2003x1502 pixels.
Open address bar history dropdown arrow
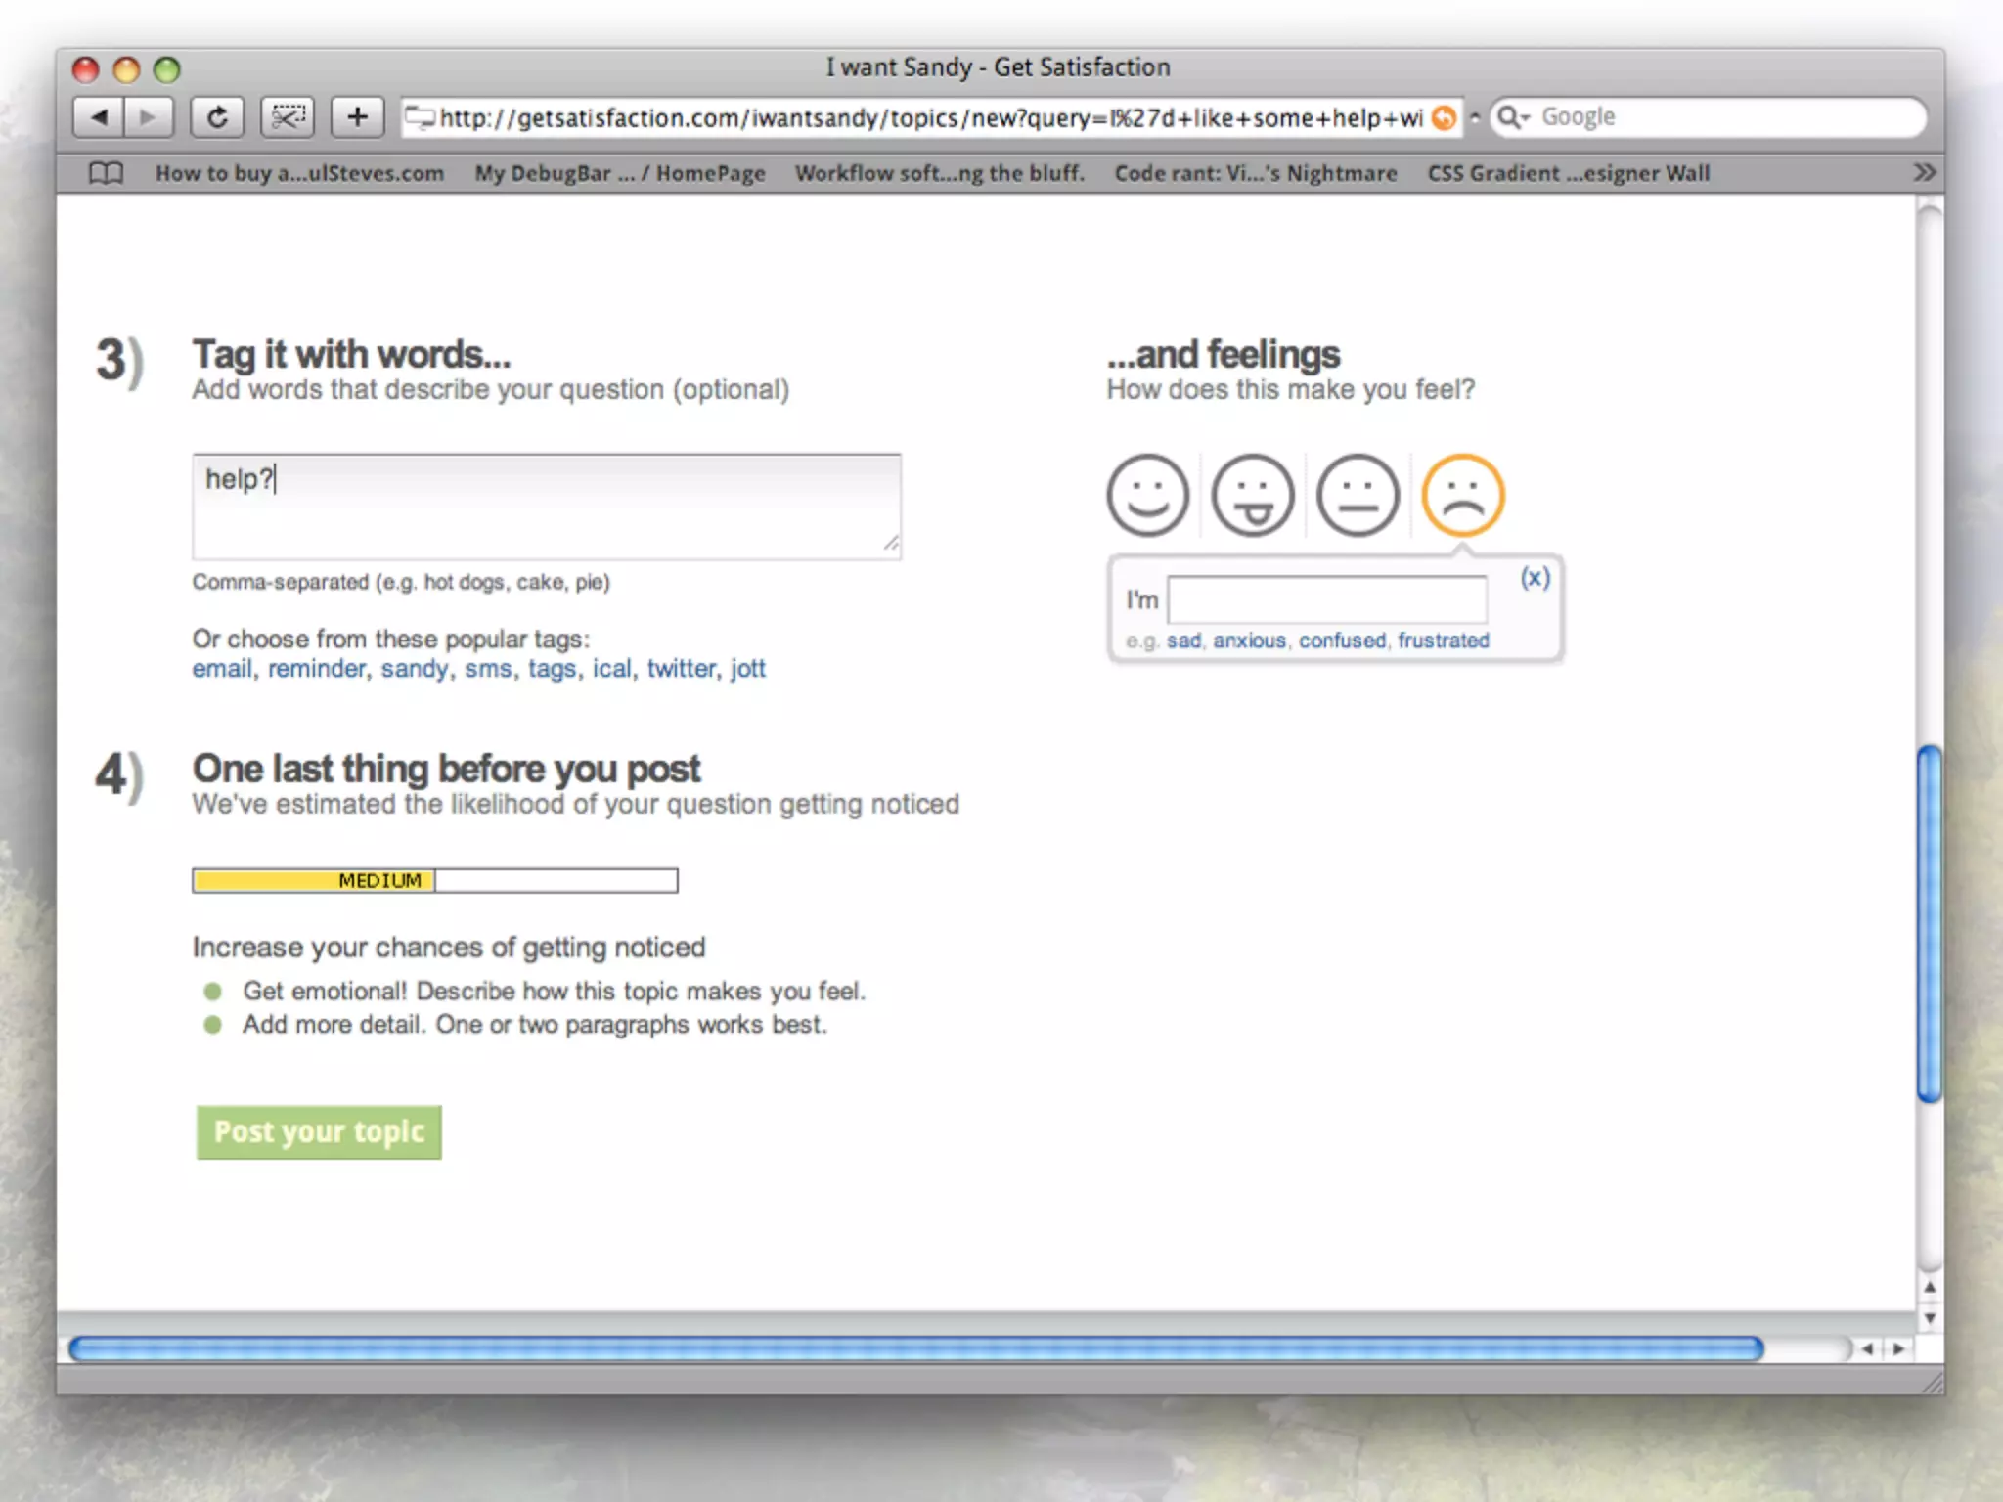(1475, 117)
